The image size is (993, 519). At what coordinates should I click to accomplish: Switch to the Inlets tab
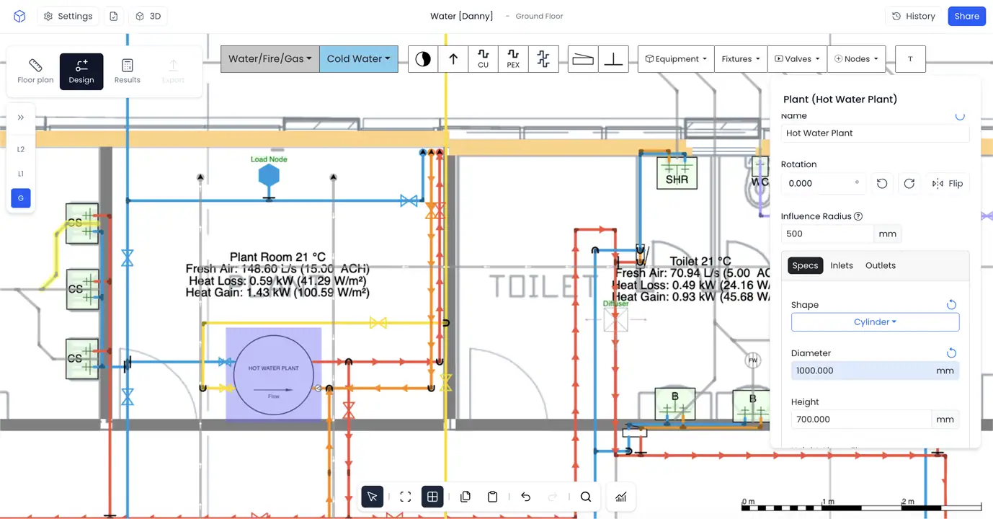pos(842,266)
